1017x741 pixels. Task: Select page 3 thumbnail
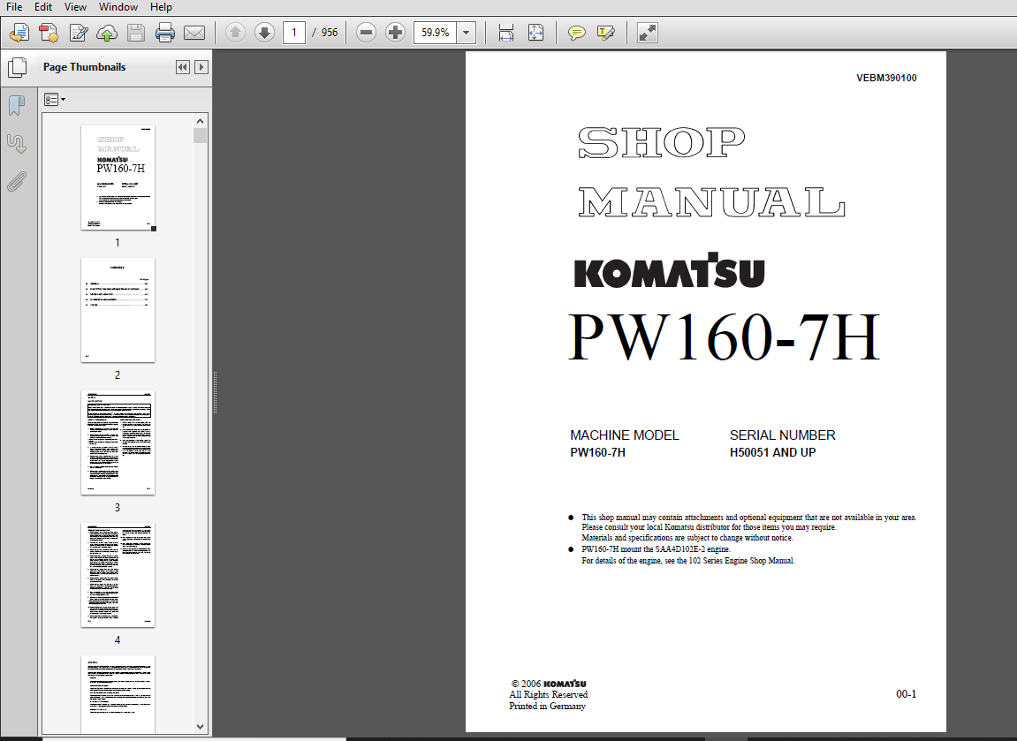click(x=118, y=442)
